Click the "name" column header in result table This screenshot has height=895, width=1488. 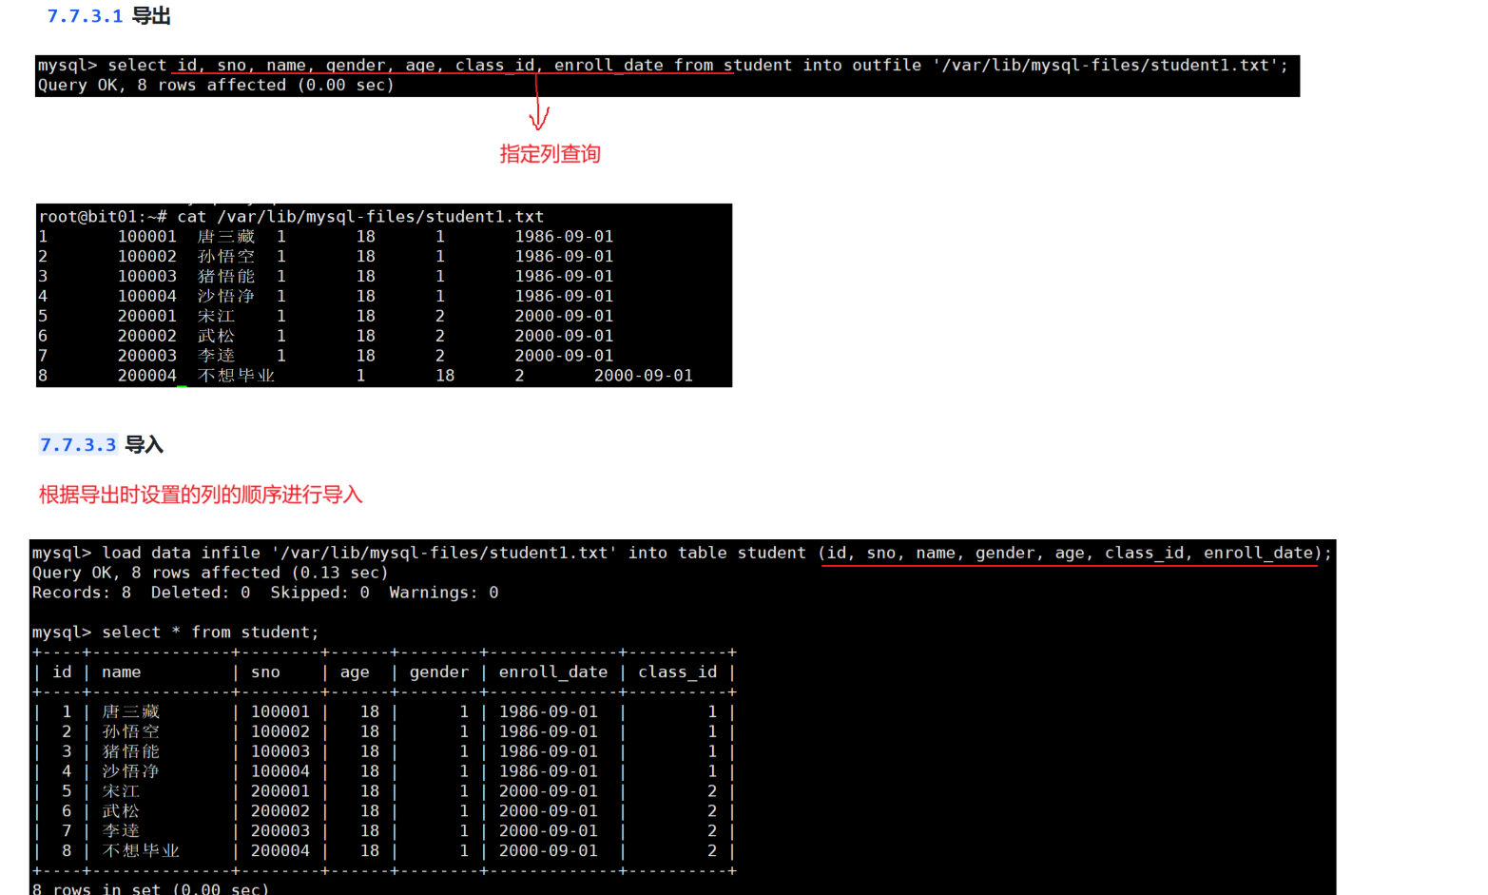coord(122,672)
